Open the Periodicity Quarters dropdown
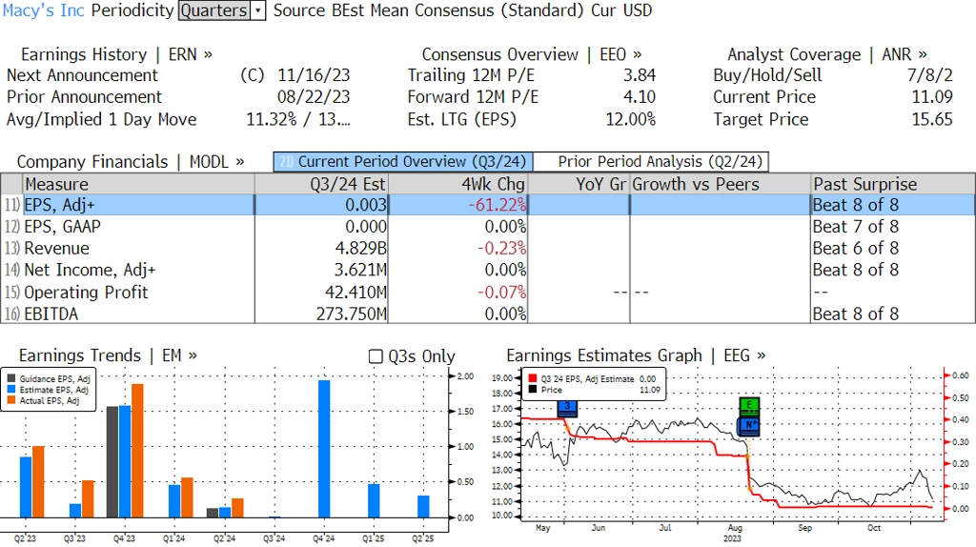 point(221,10)
